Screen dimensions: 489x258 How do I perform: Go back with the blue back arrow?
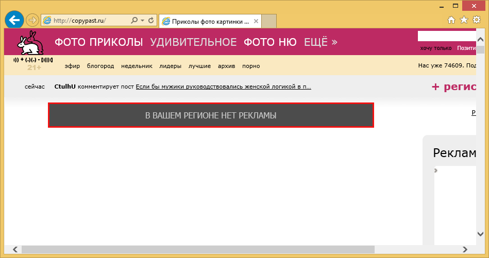14,20
